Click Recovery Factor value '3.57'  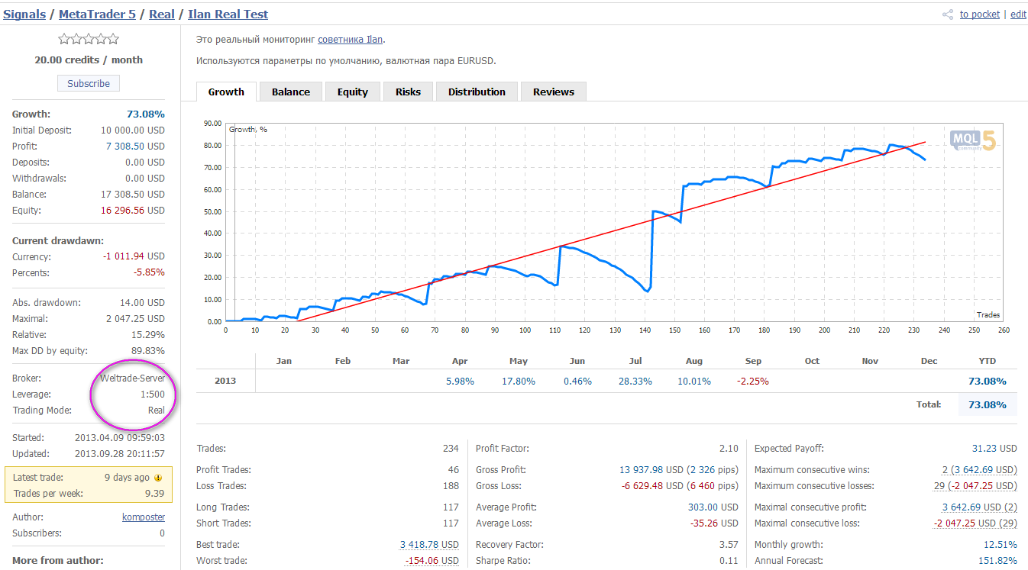pos(729,545)
